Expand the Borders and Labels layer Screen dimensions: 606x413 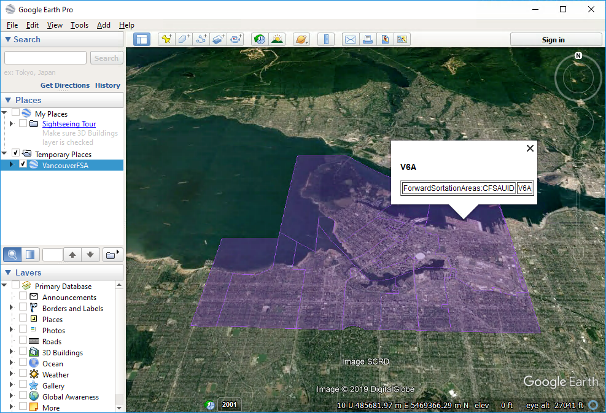11,307
